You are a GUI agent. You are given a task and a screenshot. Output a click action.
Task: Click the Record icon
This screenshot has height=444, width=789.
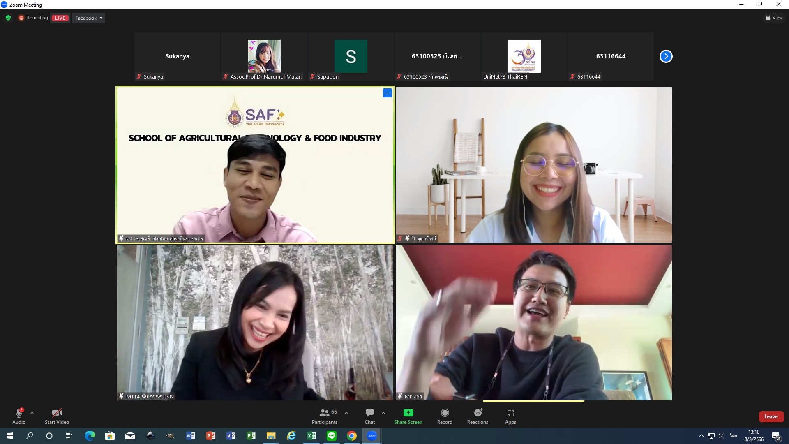[x=445, y=413]
